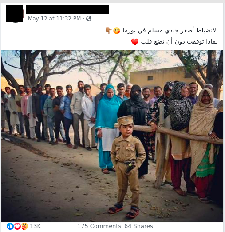The width and height of the screenshot is (225, 232).
Task: Click the blue thumbs-up Like reaction icon
Action: tap(10, 226)
